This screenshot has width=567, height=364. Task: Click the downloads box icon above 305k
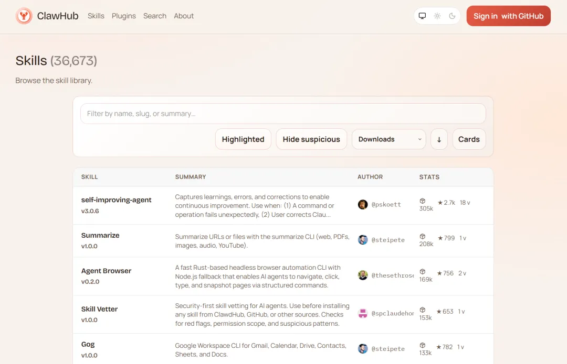[x=422, y=201]
